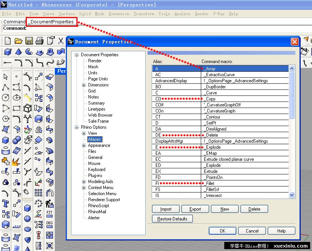Screen dimensions: 312x251
Task: Open the Curve menu
Action: coord(48,14)
